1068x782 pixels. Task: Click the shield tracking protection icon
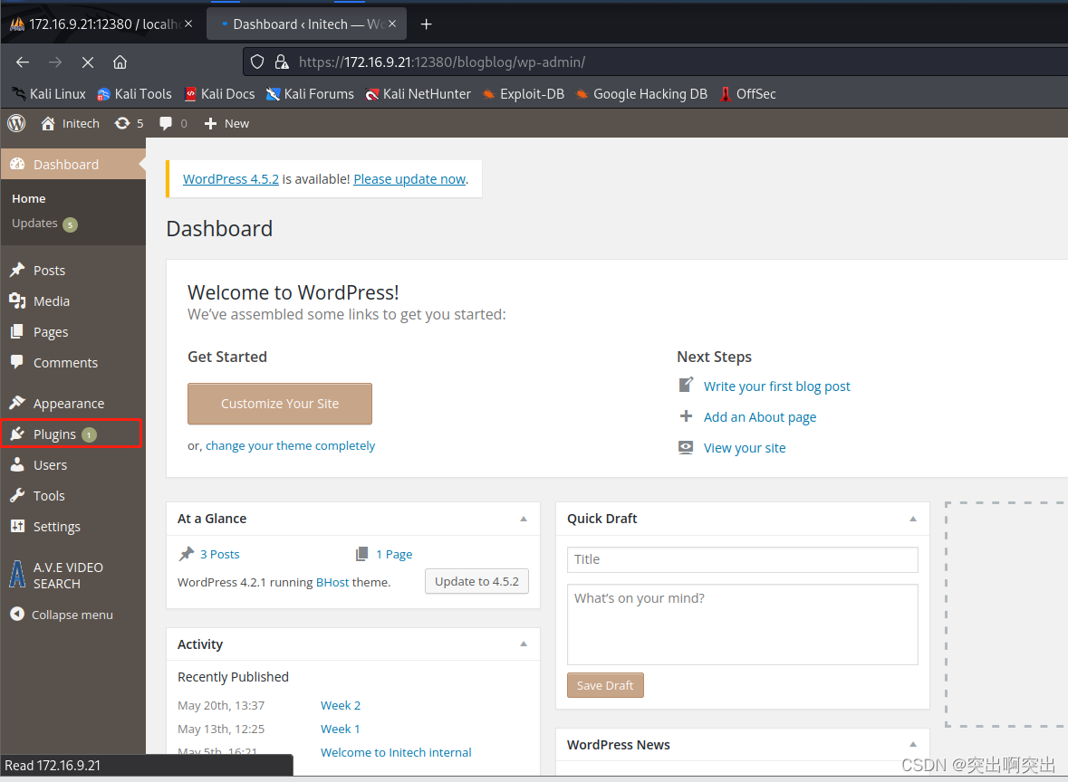pos(256,62)
